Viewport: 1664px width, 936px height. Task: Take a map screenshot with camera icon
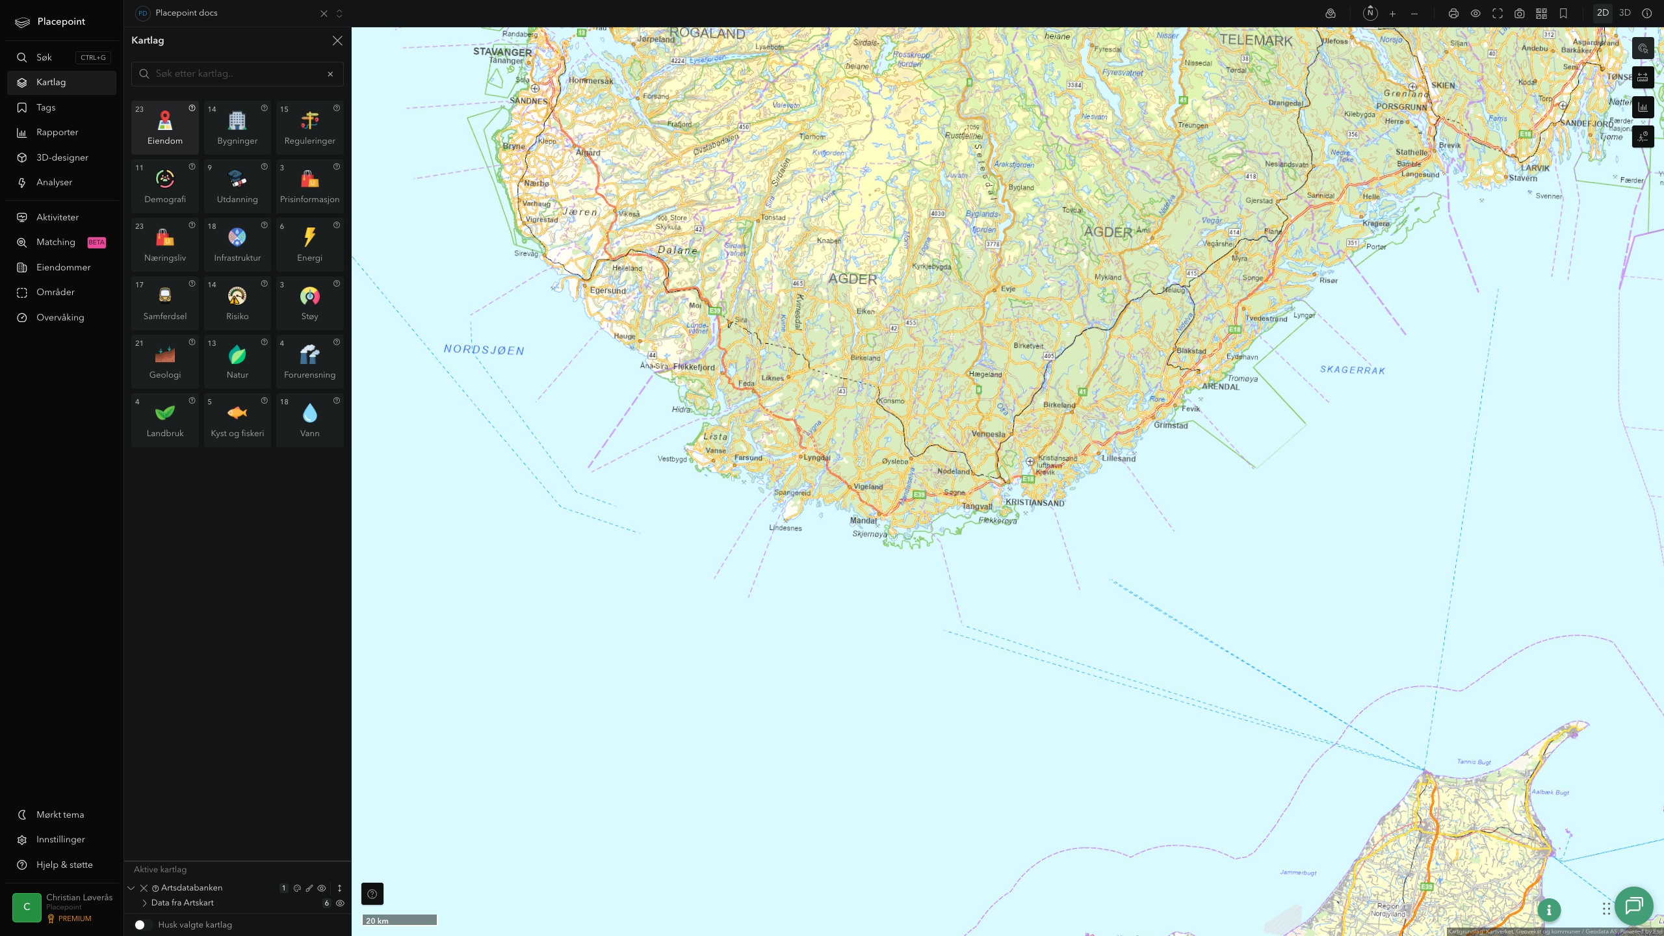[x=1519, y=13]
